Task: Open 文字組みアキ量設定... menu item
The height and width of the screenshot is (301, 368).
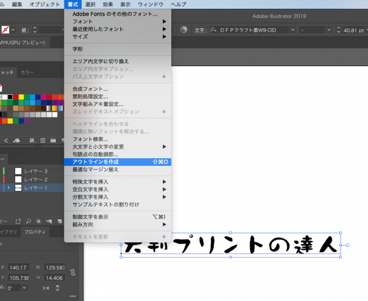Action: 117,104
